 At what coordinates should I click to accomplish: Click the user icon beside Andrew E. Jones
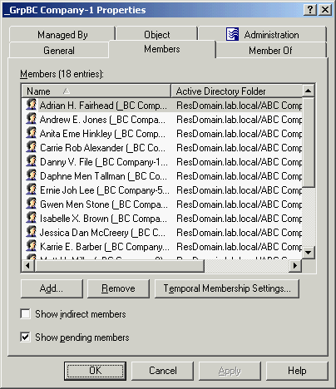coord(31,119)
